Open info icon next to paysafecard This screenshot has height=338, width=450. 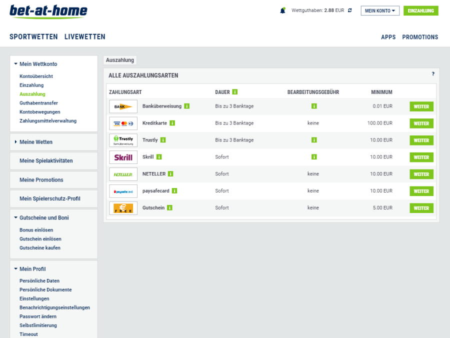174,191
